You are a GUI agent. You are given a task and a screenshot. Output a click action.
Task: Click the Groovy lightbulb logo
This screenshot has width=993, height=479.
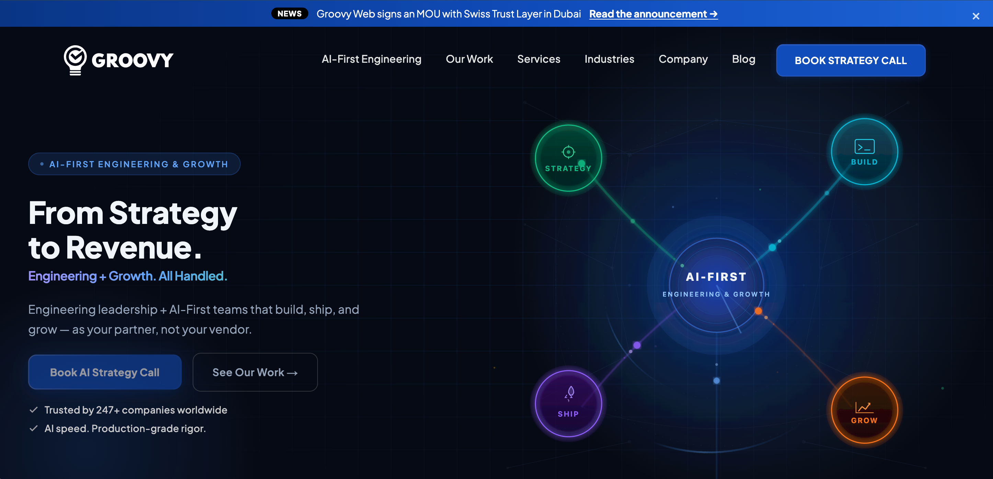coord(75,60)
